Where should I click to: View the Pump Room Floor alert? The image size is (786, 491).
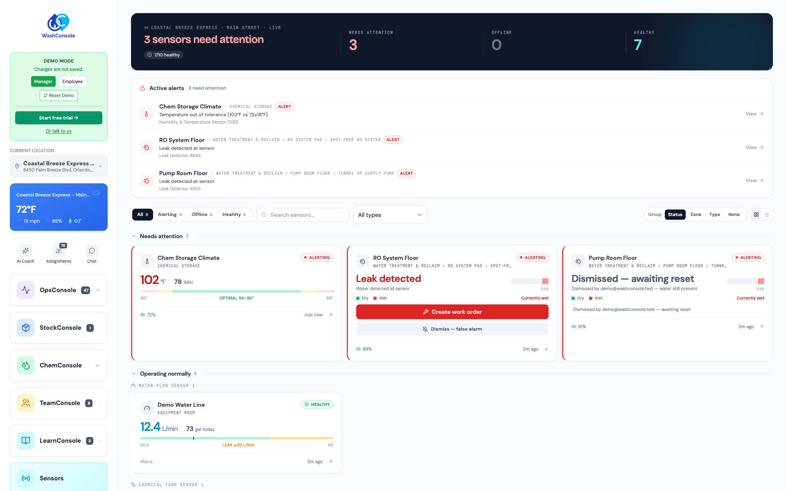pyautogui.click(x=754, y=180)
